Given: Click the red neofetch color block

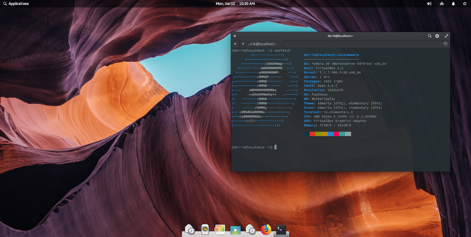Looking at the screenshot, I should (x=313, y=134).
